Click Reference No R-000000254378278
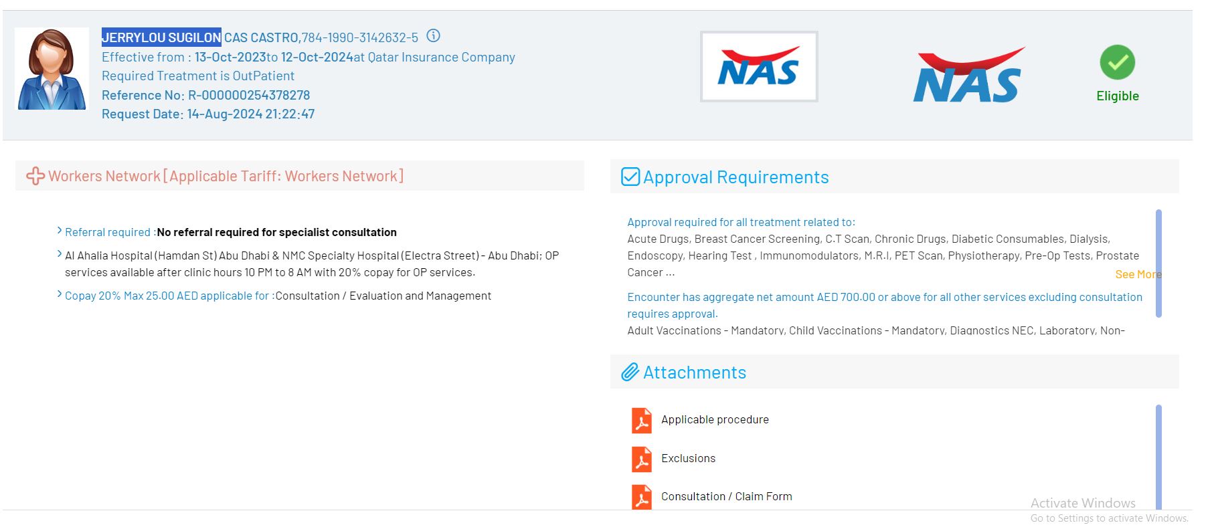Image resolution: width=1212 pixels, height=527 pixels. coord(205,95)
